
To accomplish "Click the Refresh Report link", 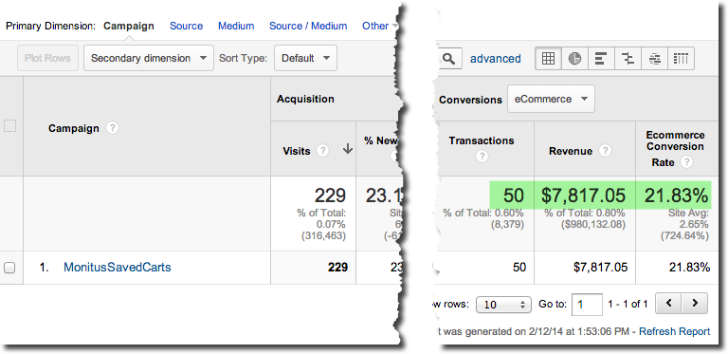I will (675, 332).
